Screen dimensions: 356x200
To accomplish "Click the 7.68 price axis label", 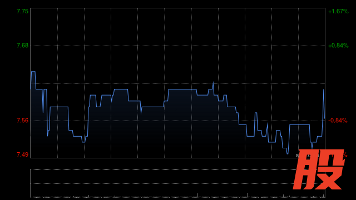I will (22, 46).
